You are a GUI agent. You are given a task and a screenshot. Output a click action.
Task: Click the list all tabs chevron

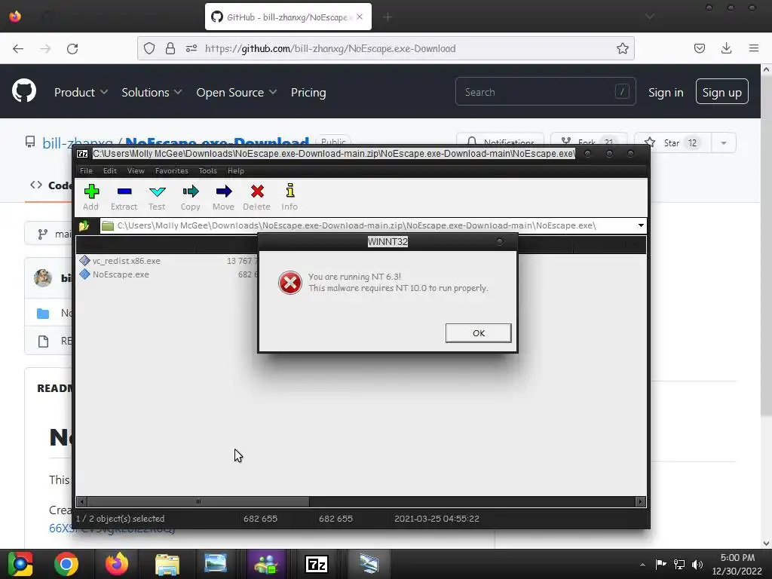point(650,17)
